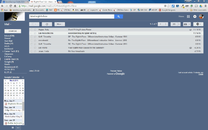Select the Lee Anne Morris email checkbox
The height and width of the screenshot is (130, 208).
click(x=32, y=33)
